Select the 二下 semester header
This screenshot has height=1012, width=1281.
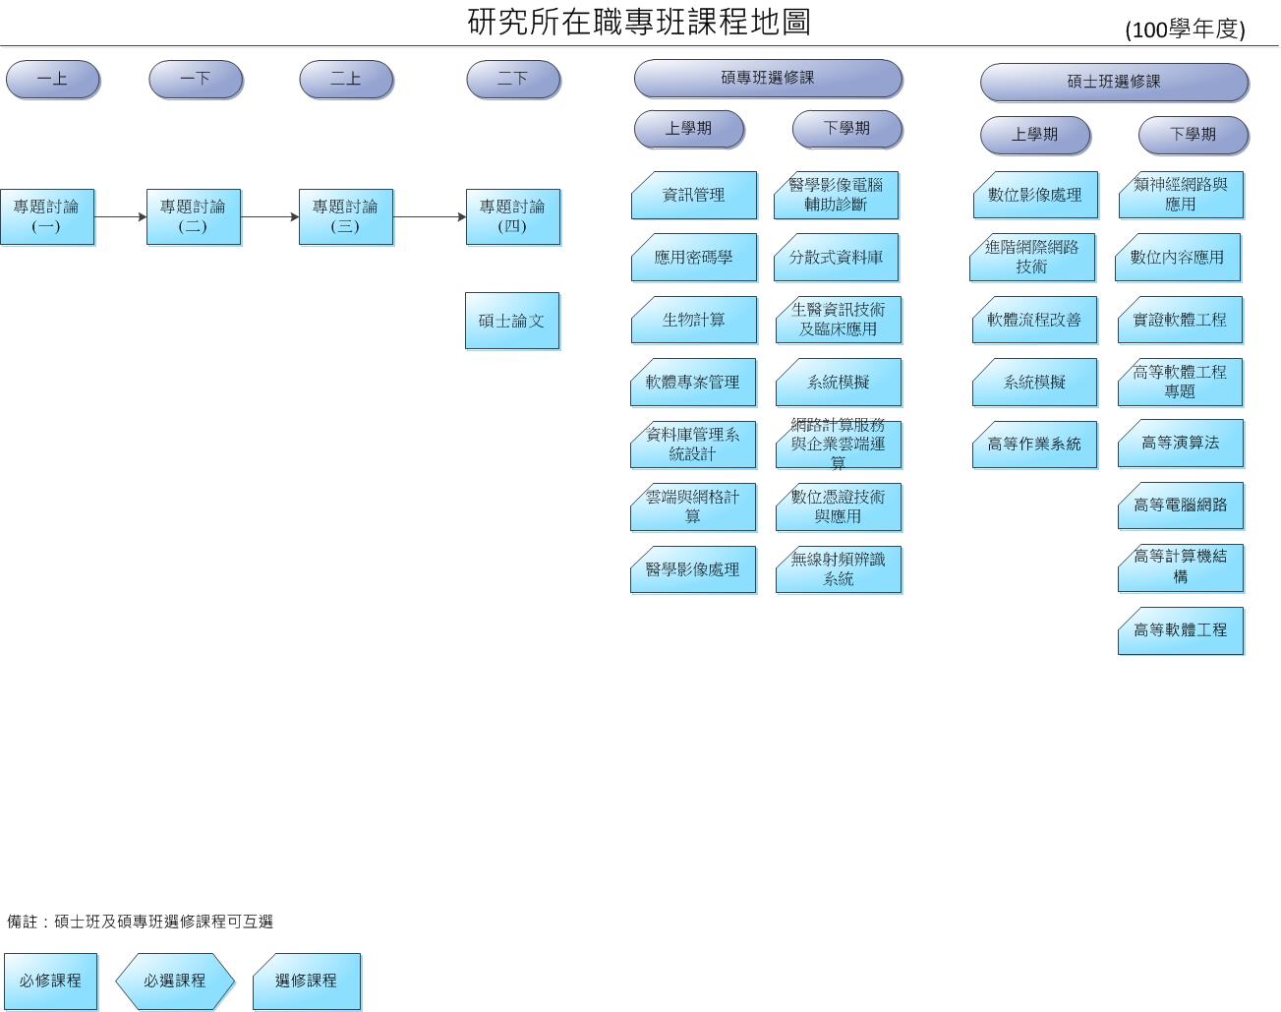tap(512, 79)
